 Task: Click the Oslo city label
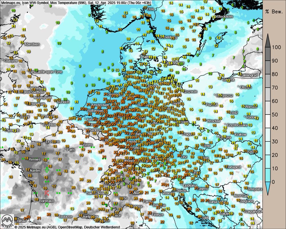pyautogui.click(x=150, y=9)
